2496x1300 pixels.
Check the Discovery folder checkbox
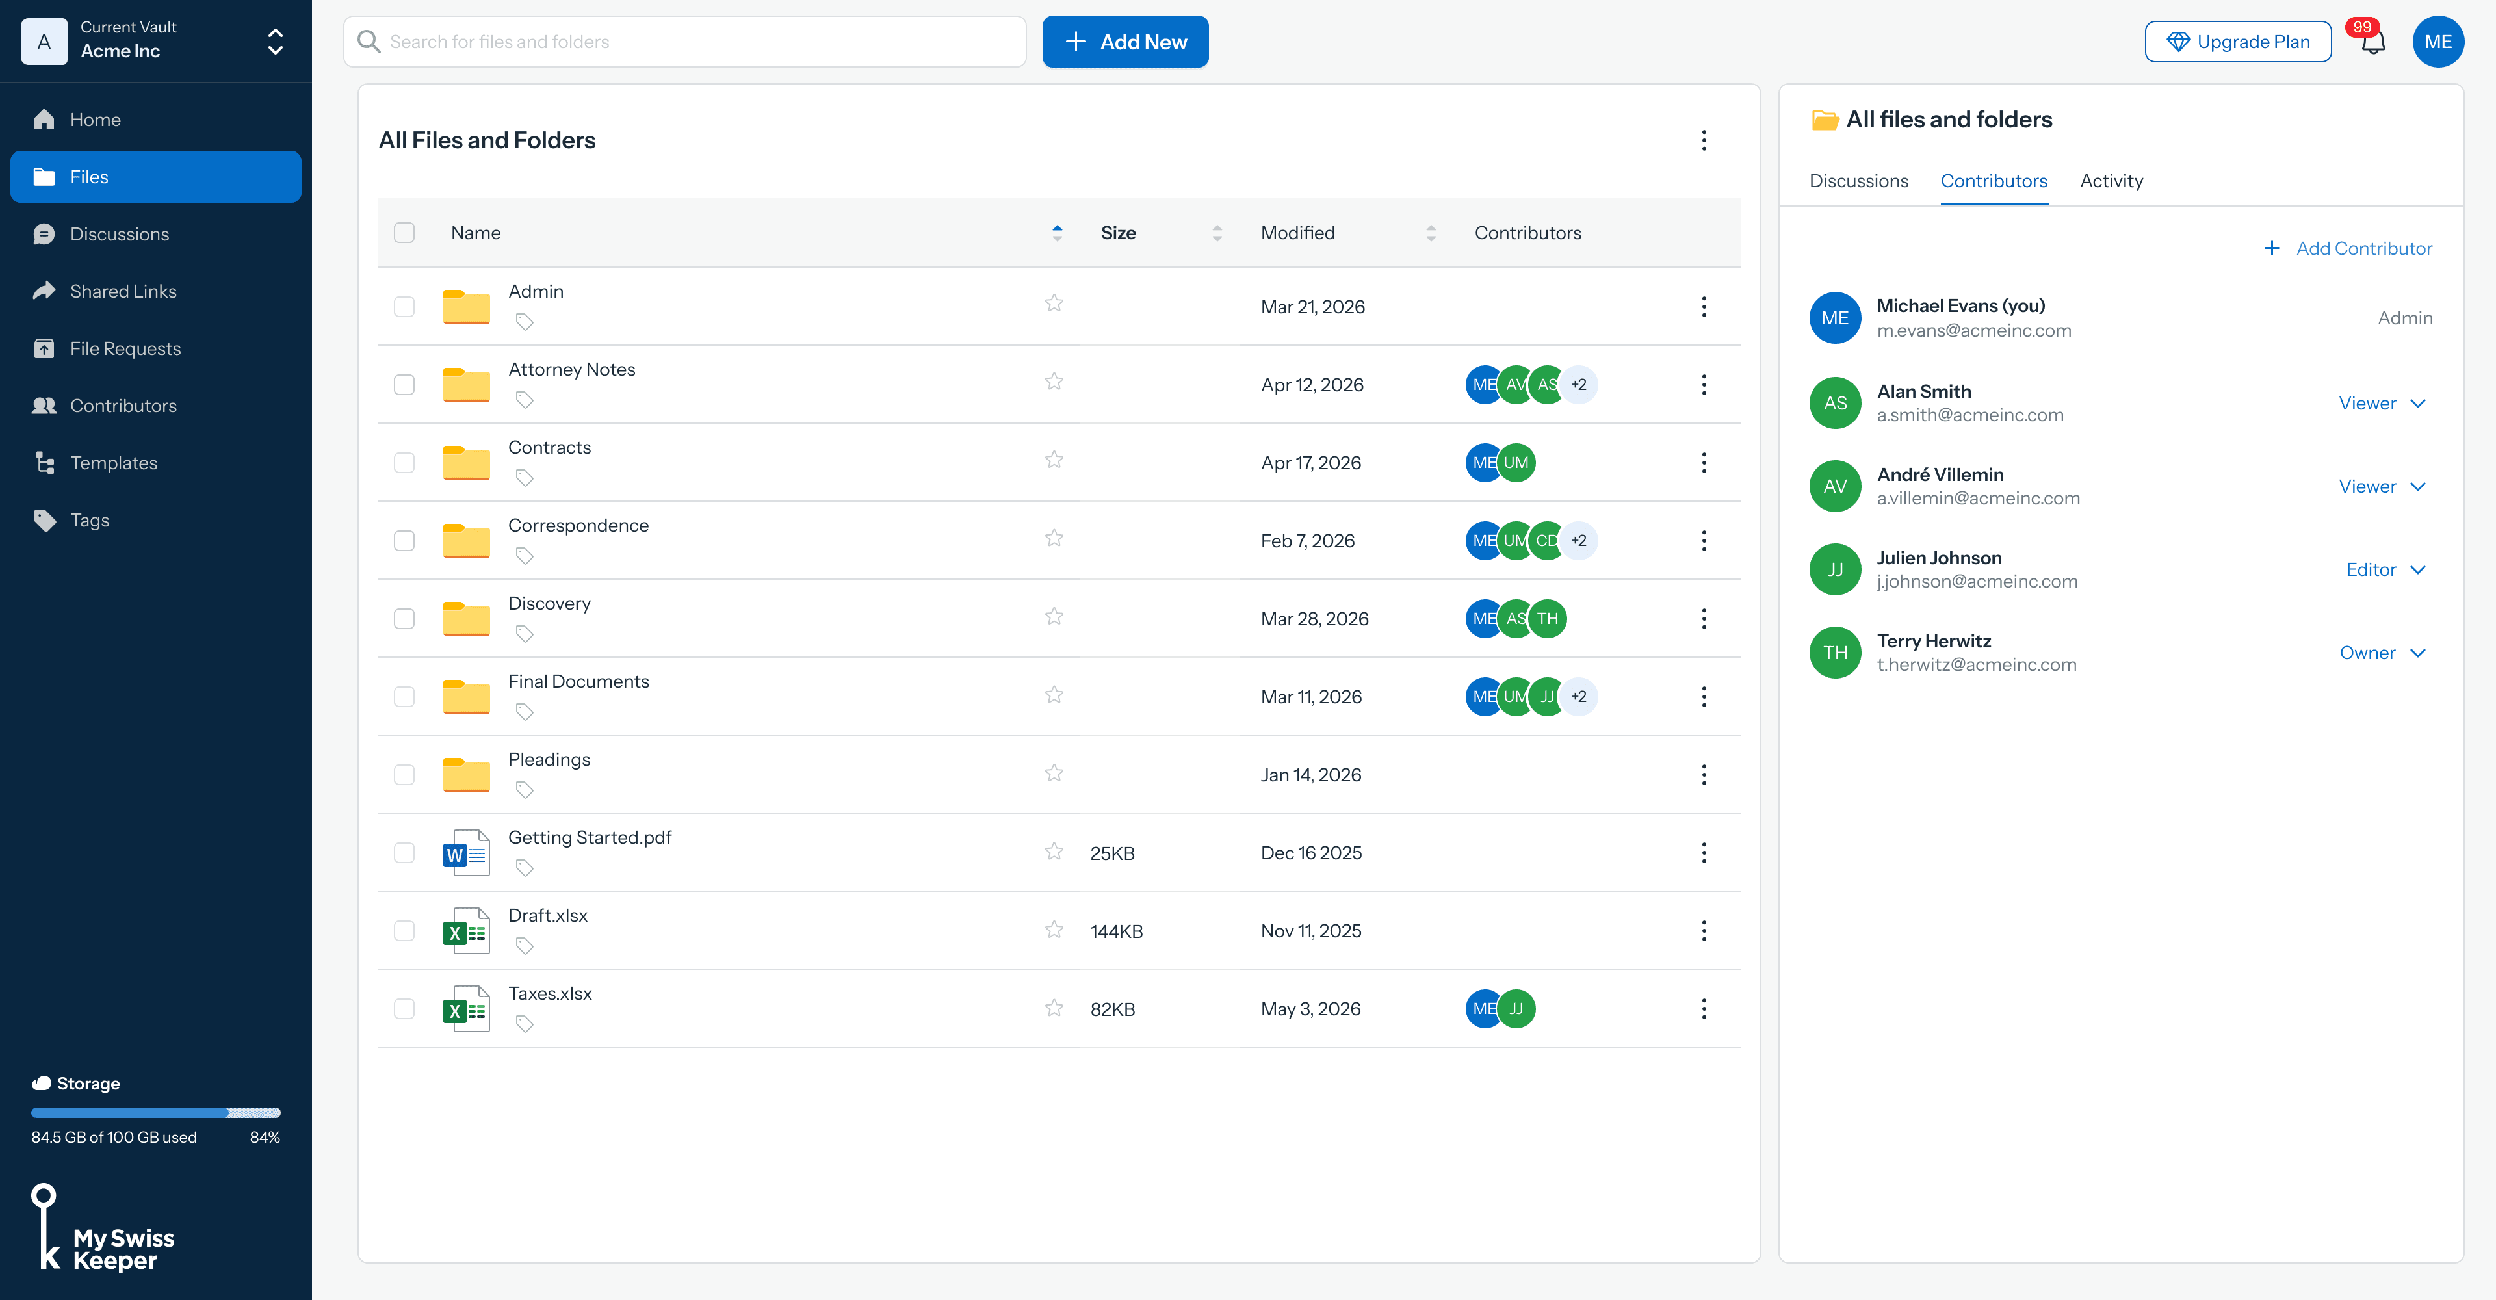404,619
